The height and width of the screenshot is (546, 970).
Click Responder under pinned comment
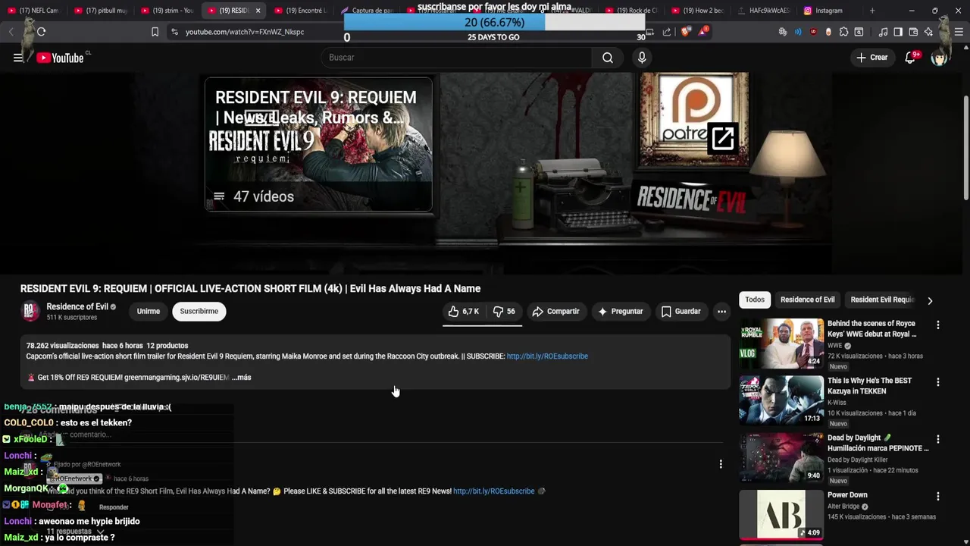point(114,507)
